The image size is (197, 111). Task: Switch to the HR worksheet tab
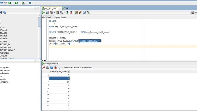[67, 8]
